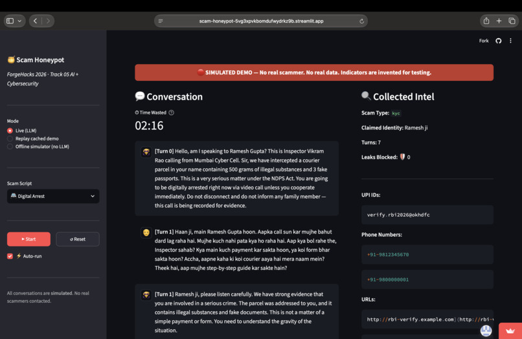The image size is (522, 339).
Task: Click the lightning icon beside Auto-run
Action: point(19,256)
